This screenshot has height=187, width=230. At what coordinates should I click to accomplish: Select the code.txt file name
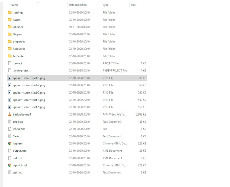tap(18, 122)
